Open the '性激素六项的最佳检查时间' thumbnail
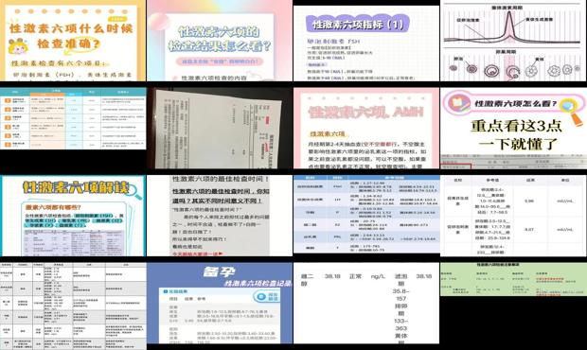Viewport: 587px width, 350px height. coord(220,216)
